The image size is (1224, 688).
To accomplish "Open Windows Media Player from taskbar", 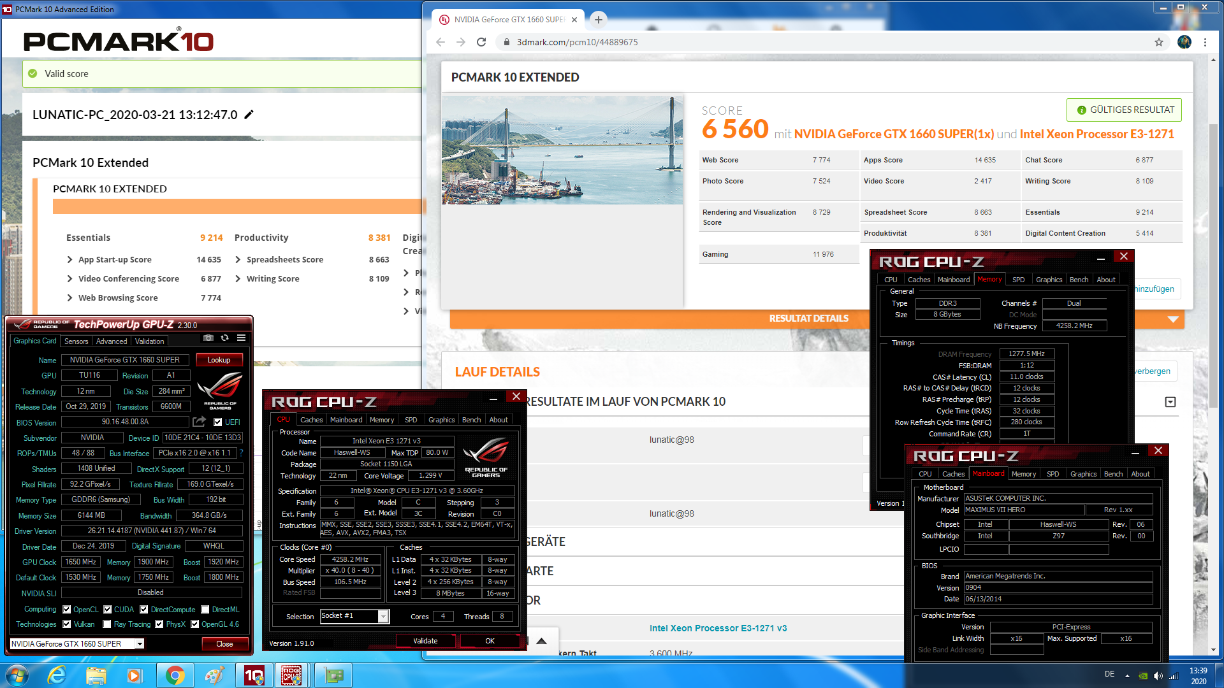I will (135, 675).
